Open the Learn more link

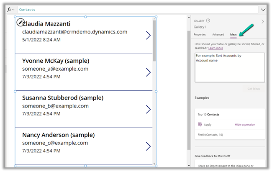pyautogui.click(x=216, y=48)
